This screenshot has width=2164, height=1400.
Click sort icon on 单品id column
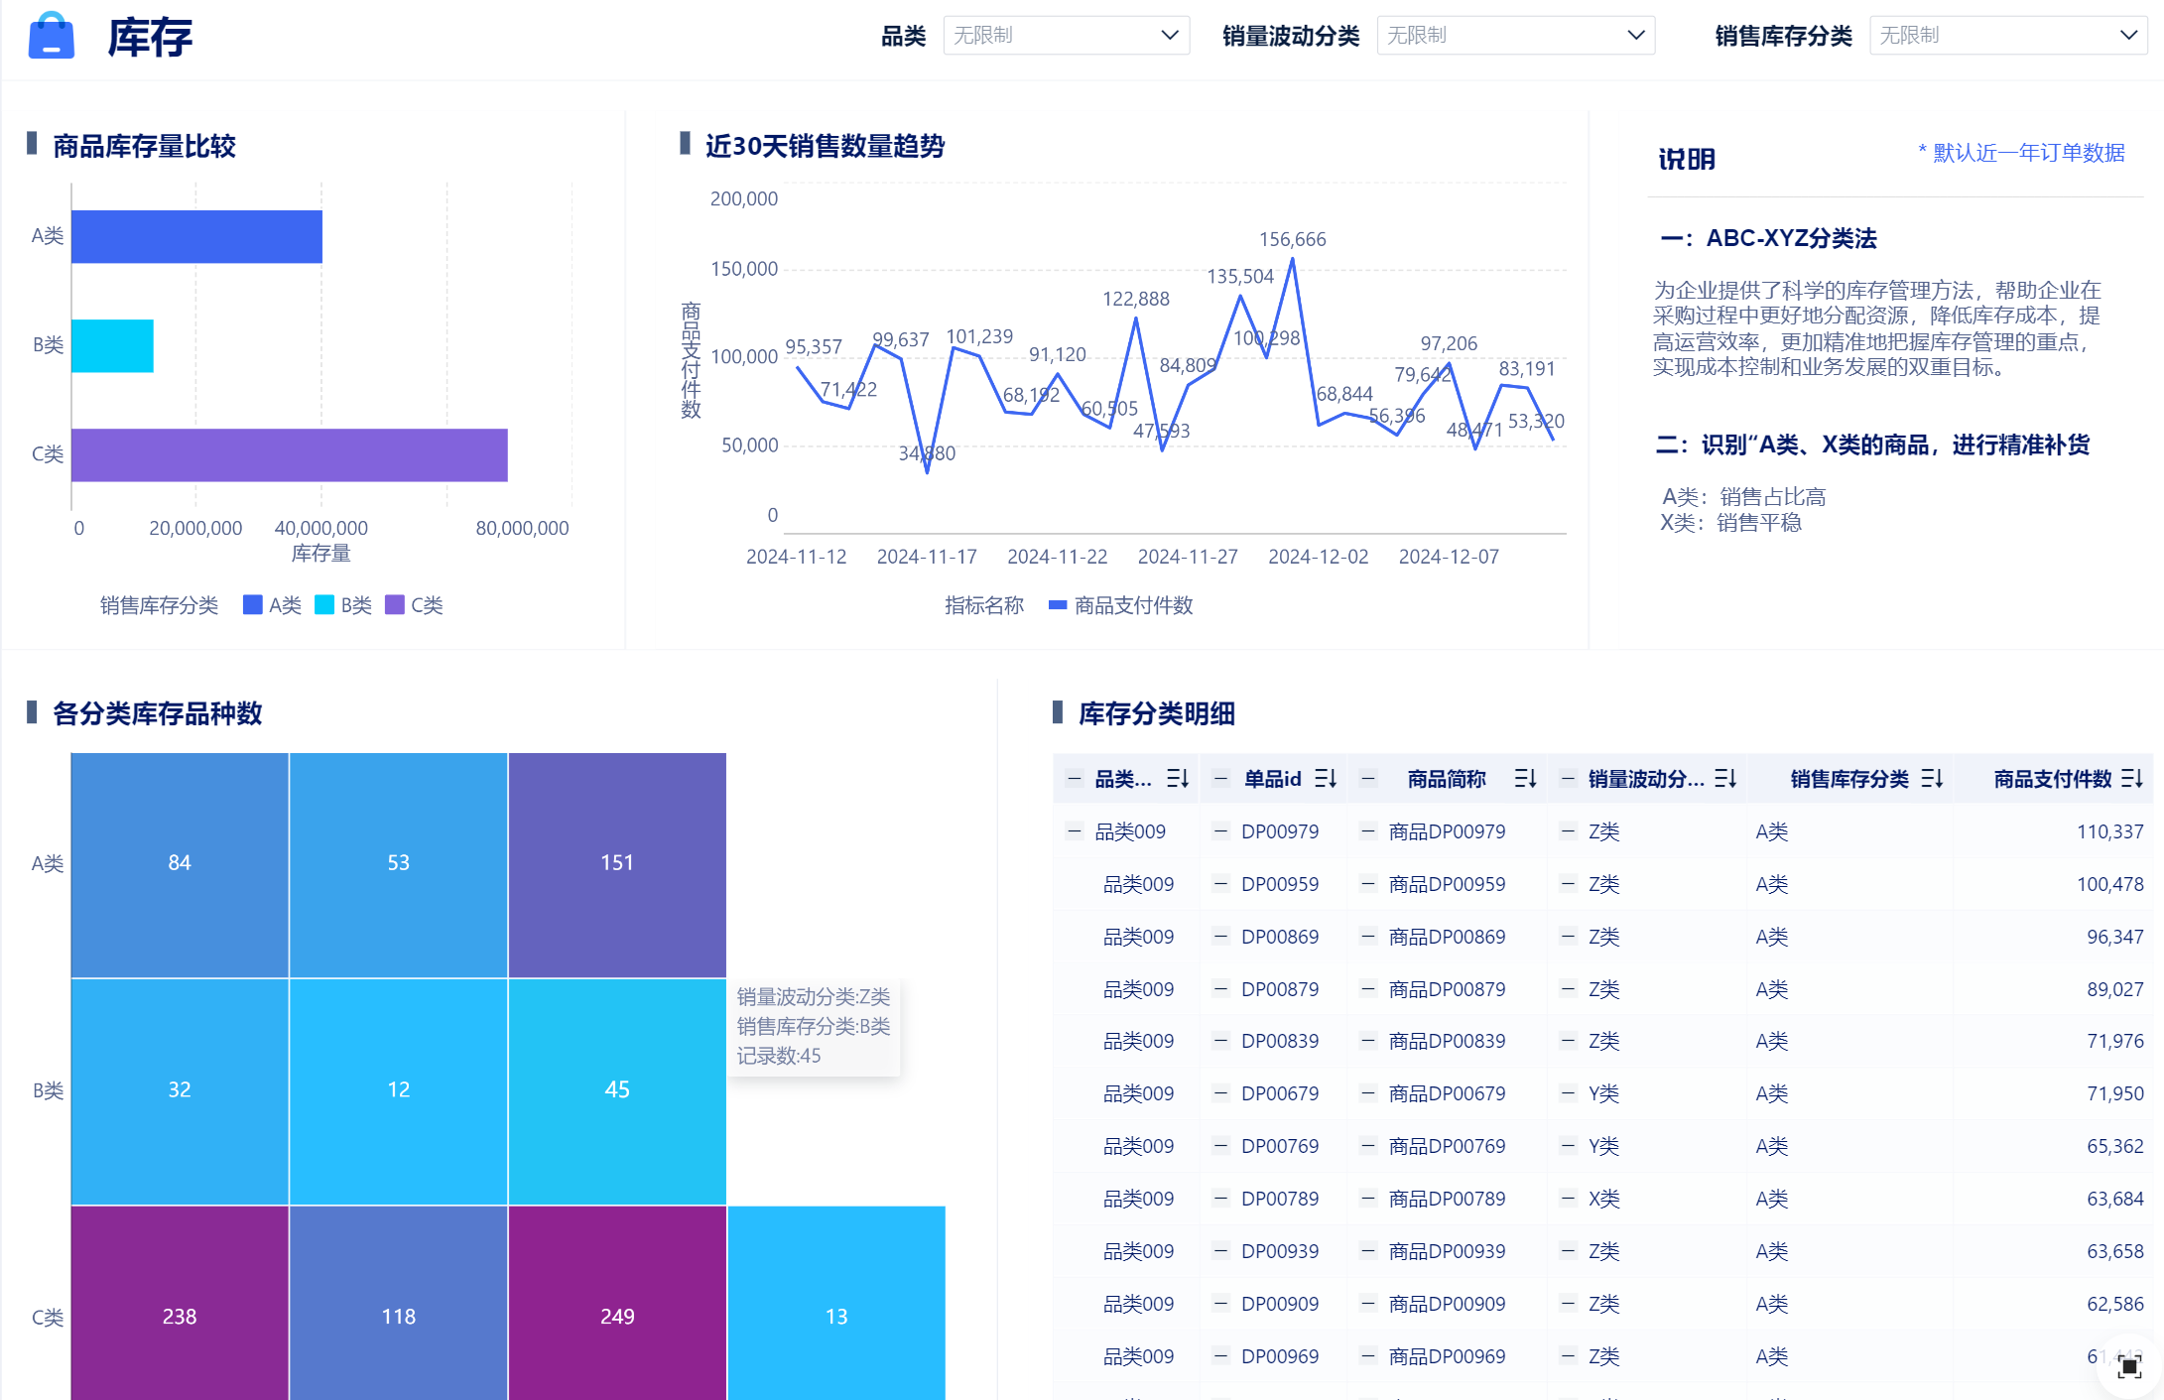1326,779
